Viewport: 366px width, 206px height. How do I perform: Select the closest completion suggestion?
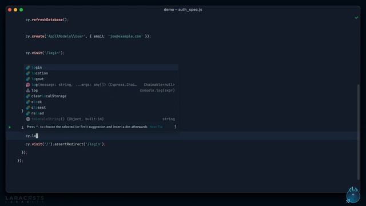coord(101,108)
